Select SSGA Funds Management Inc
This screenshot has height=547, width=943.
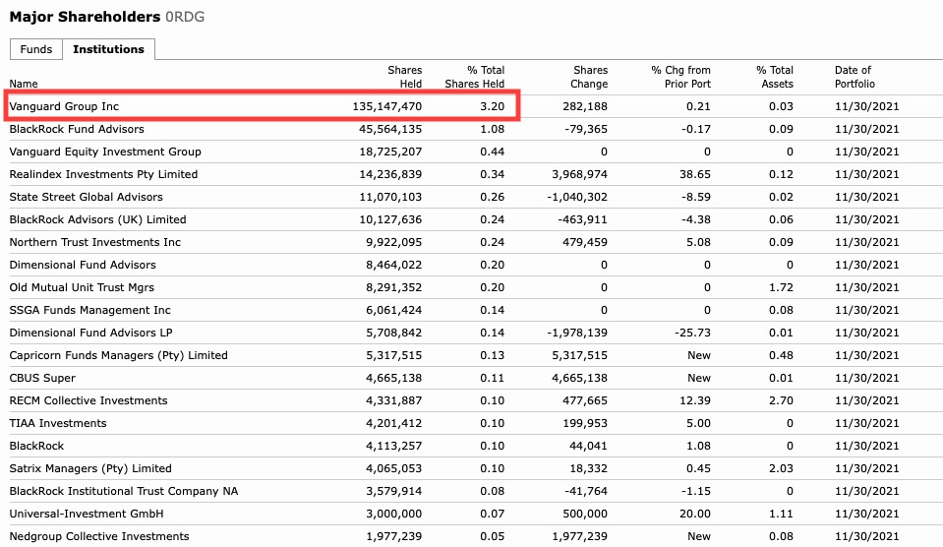coord(90,311)
